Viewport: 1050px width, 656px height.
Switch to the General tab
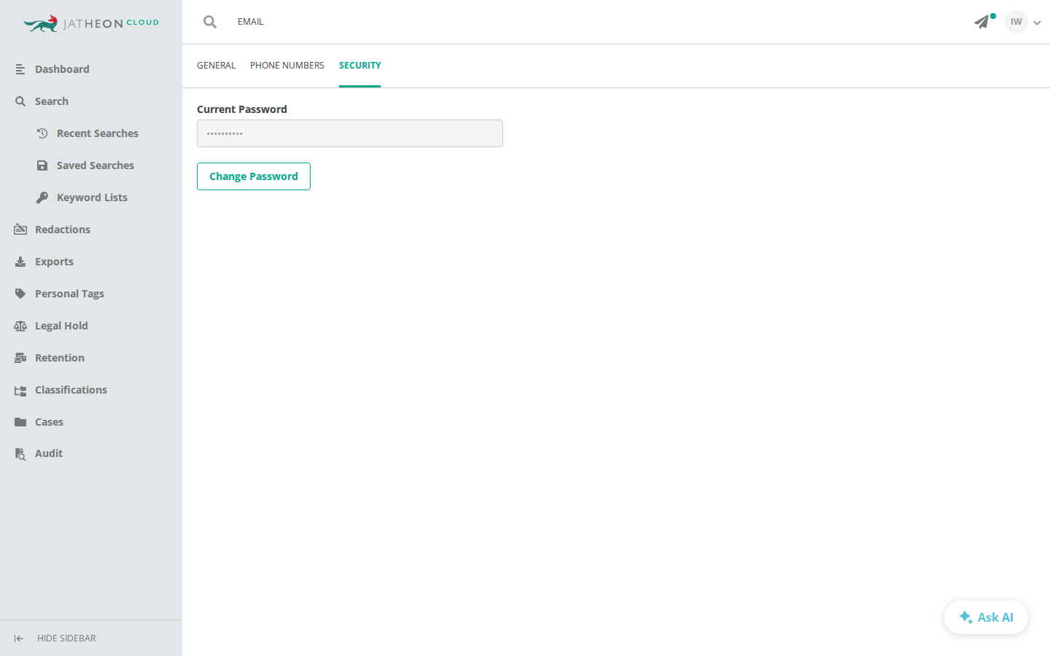217,66
